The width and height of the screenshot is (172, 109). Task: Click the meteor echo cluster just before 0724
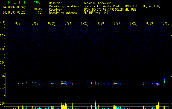click(x=64, y=83)
